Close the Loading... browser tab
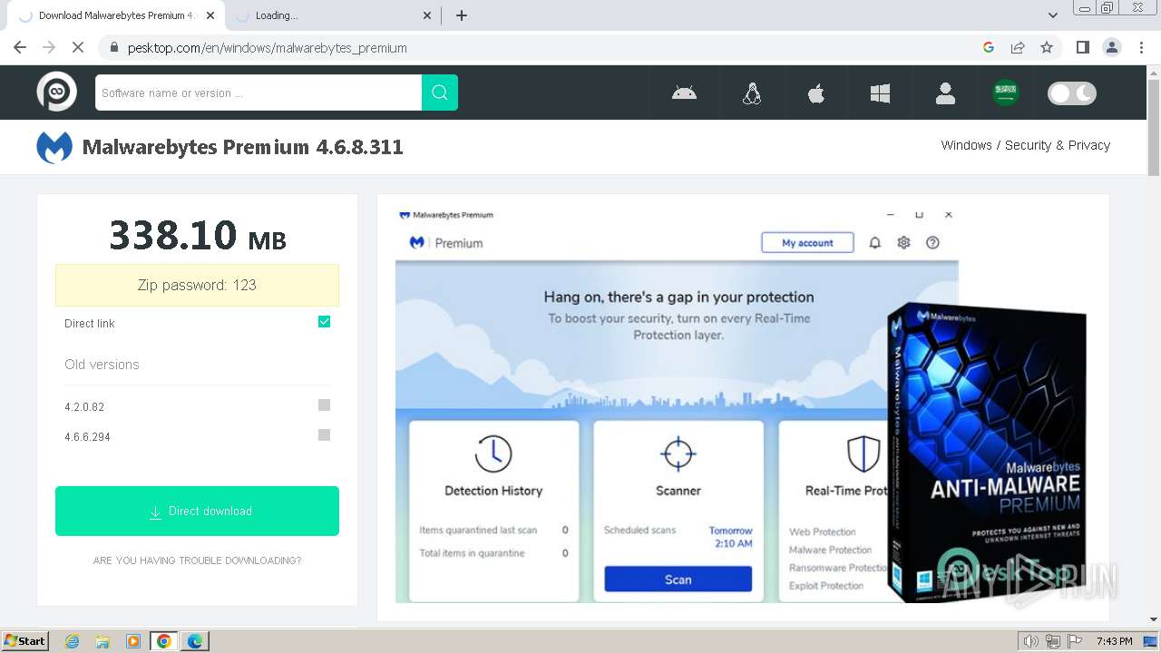This screenshot has width=1161, height=653. [428, 15]
